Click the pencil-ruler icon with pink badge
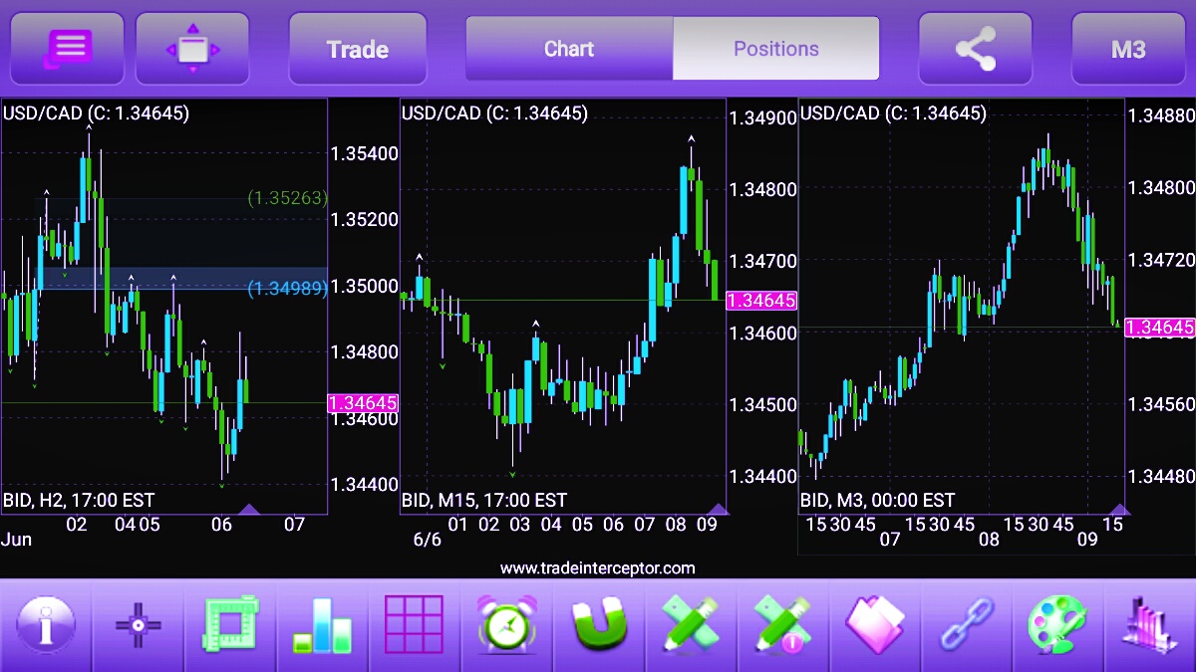Viewport: 1196px width, 672px height. [783, 626]
